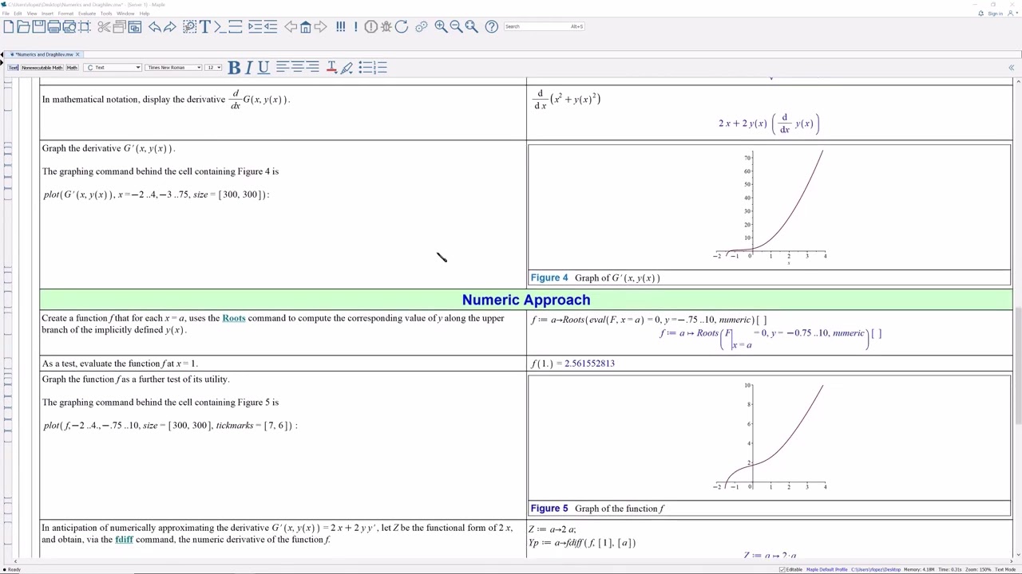The image size is (1022, 574).
Task: Open the debugger bug icon
Action: tap(386, 27)
